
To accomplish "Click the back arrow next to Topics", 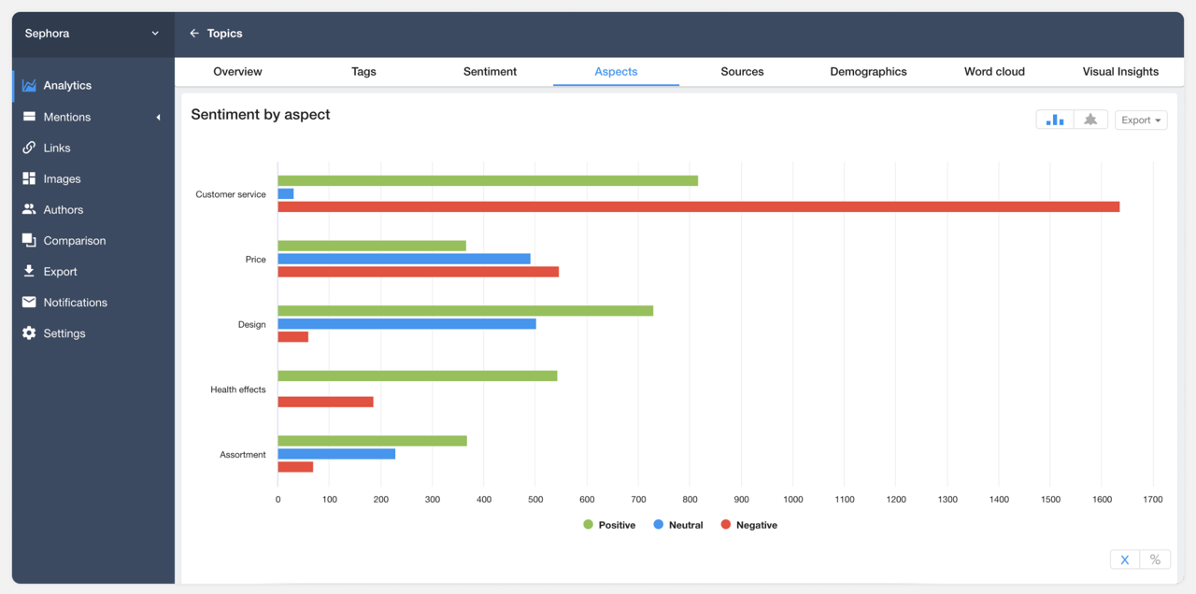I will [x=194, y=33].
